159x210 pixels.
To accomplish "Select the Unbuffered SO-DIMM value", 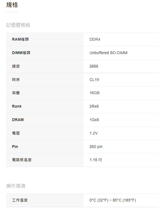I will pyautogui.click(x=109, y=53).
